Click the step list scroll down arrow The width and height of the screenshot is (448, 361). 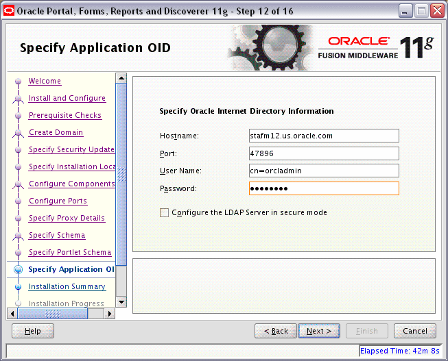tap(121, 302)
